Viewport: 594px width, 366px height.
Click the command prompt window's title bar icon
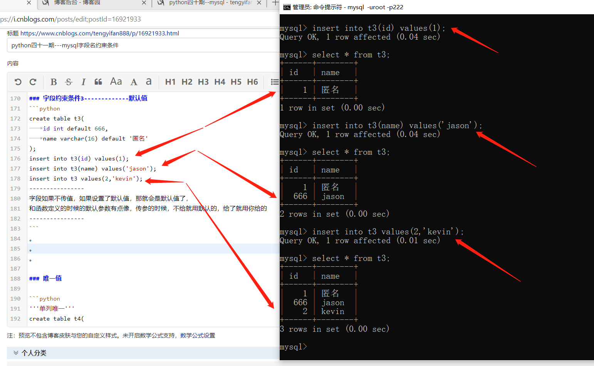click(287, 7)
